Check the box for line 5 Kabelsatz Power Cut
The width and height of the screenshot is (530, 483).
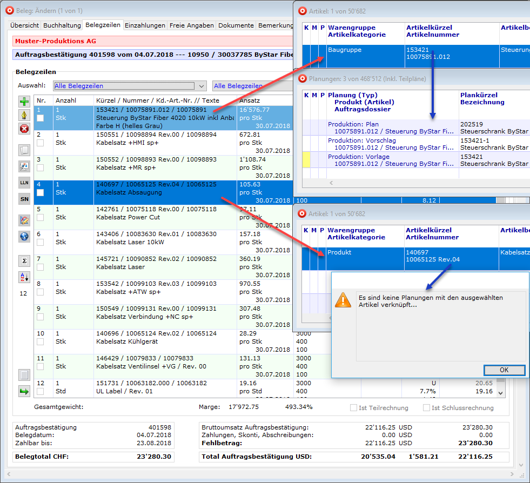[x=41, y=217]
